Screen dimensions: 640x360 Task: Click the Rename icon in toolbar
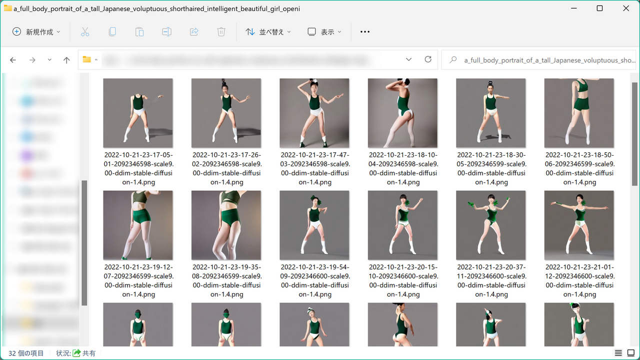(x=166, y=32)
